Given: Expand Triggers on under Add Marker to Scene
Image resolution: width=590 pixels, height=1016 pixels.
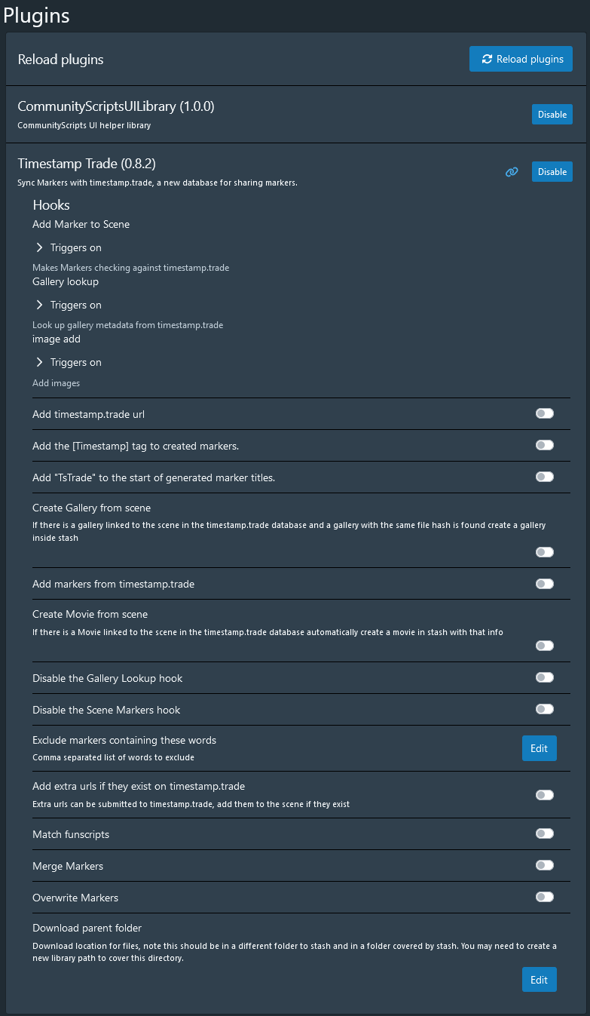Looking at the screenshot, I should [69, 247].
